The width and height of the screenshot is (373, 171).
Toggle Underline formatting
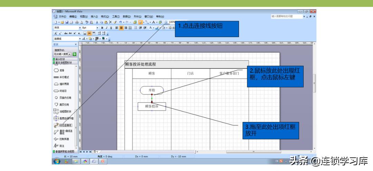tap(111, 28)
